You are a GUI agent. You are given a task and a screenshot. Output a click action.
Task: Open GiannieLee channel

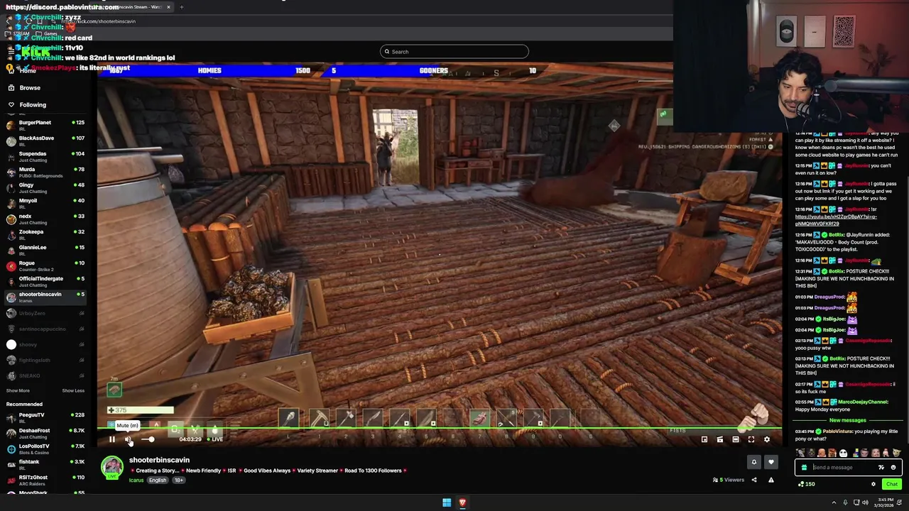point(44,250)
